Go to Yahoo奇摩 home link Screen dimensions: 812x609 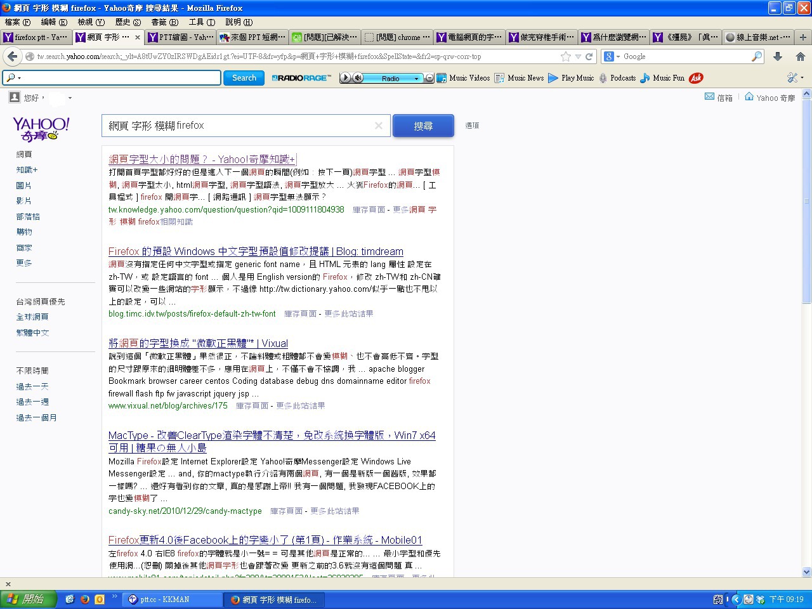769,98
